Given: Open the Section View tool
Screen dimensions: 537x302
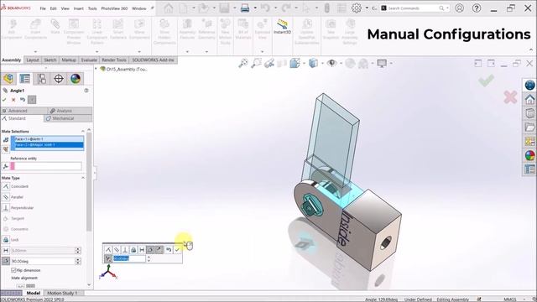Looking at the screenshot, I should [x=282, y=63].
